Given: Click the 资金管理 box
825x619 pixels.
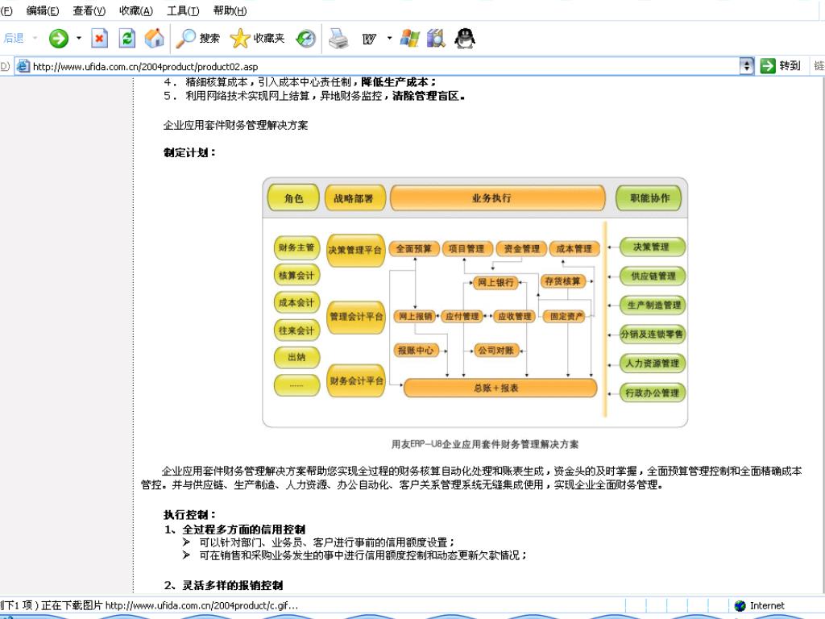Looking at the screenshot, I should pyautogui.click(x=521, y=248).
